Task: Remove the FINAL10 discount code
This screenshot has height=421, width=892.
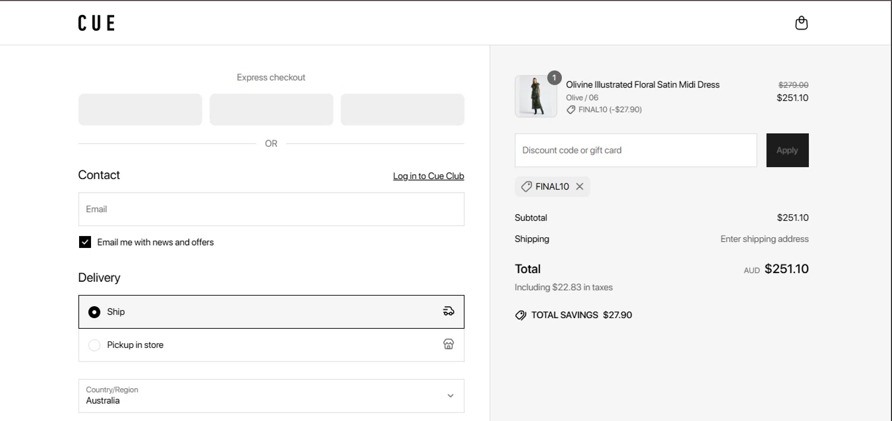Action: tap(579, 187)
